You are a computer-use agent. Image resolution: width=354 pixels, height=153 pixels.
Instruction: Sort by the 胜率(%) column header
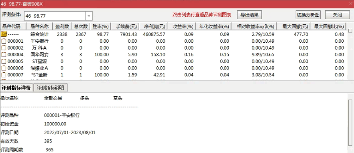[100, 26]
